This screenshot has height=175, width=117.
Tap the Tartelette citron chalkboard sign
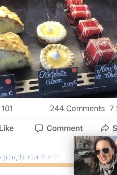(58, 80)
